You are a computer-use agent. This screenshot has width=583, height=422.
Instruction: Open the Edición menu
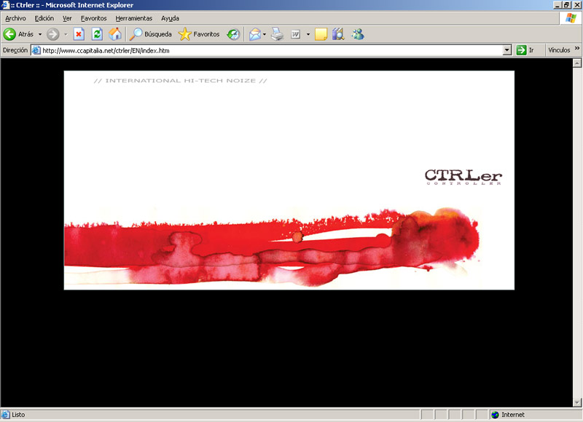click(x=44, y=18)
